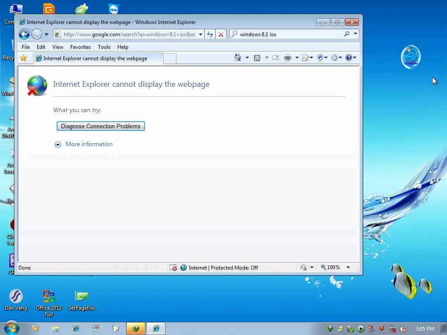The height and width of the screenshot is (335, 447).
Task: Select the Office 2012 Full desktop icon
Action: click(x=49, y=304)
